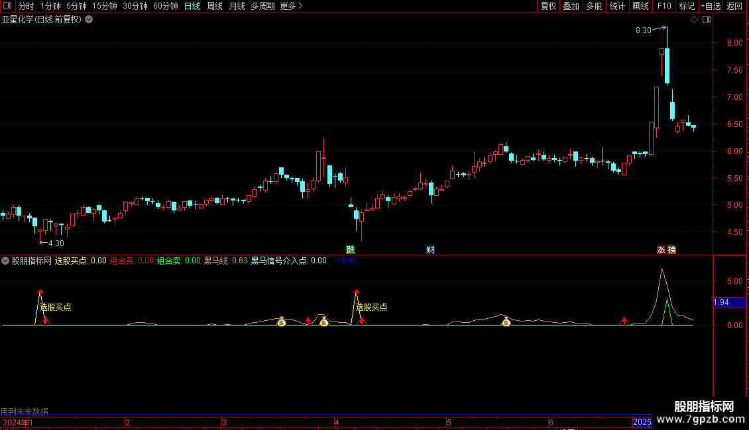Open the 画线 drawing tools
This screenshot has height=430, width=749.
click(x=640, y=6)
